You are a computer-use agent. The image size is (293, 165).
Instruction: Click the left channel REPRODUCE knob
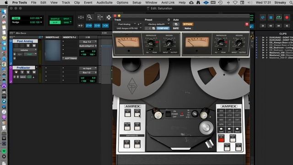(151, 43)
